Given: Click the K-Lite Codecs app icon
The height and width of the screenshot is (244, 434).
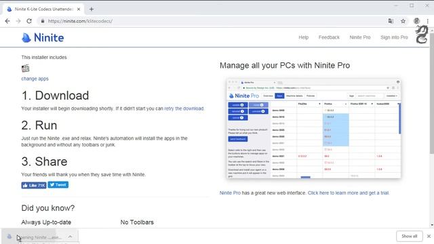Looking at the screenshot, I should coord(26,68).
